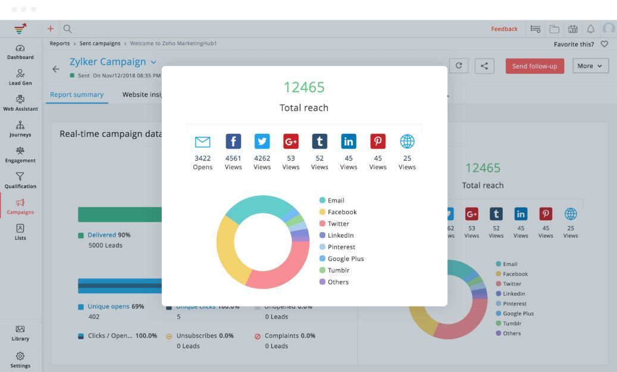Open the Journeys sidebar section
The width and height of the screenshot is (617, 372).
coord(20,130)
